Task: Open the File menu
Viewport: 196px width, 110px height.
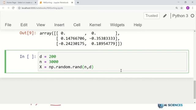Action: (x=8, y=25)
